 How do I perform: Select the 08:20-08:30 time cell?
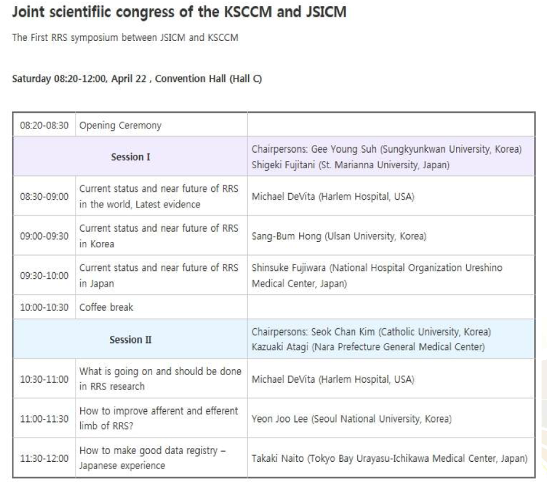(45, 125)
